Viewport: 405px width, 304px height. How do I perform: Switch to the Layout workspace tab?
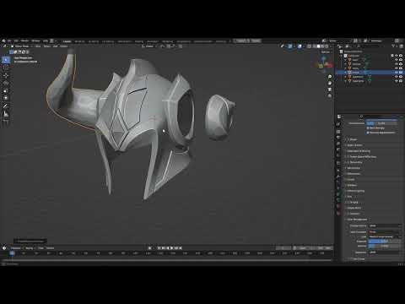click(67, 41)
